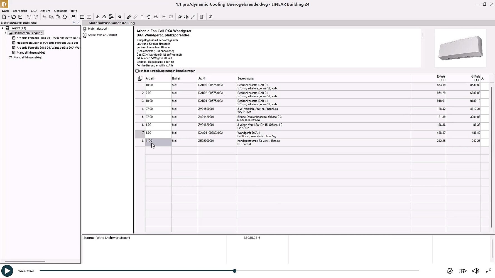Viewport: 495px width, 278px height.
Task: Click the Save floppy disk icon
Action: point(20,17)
